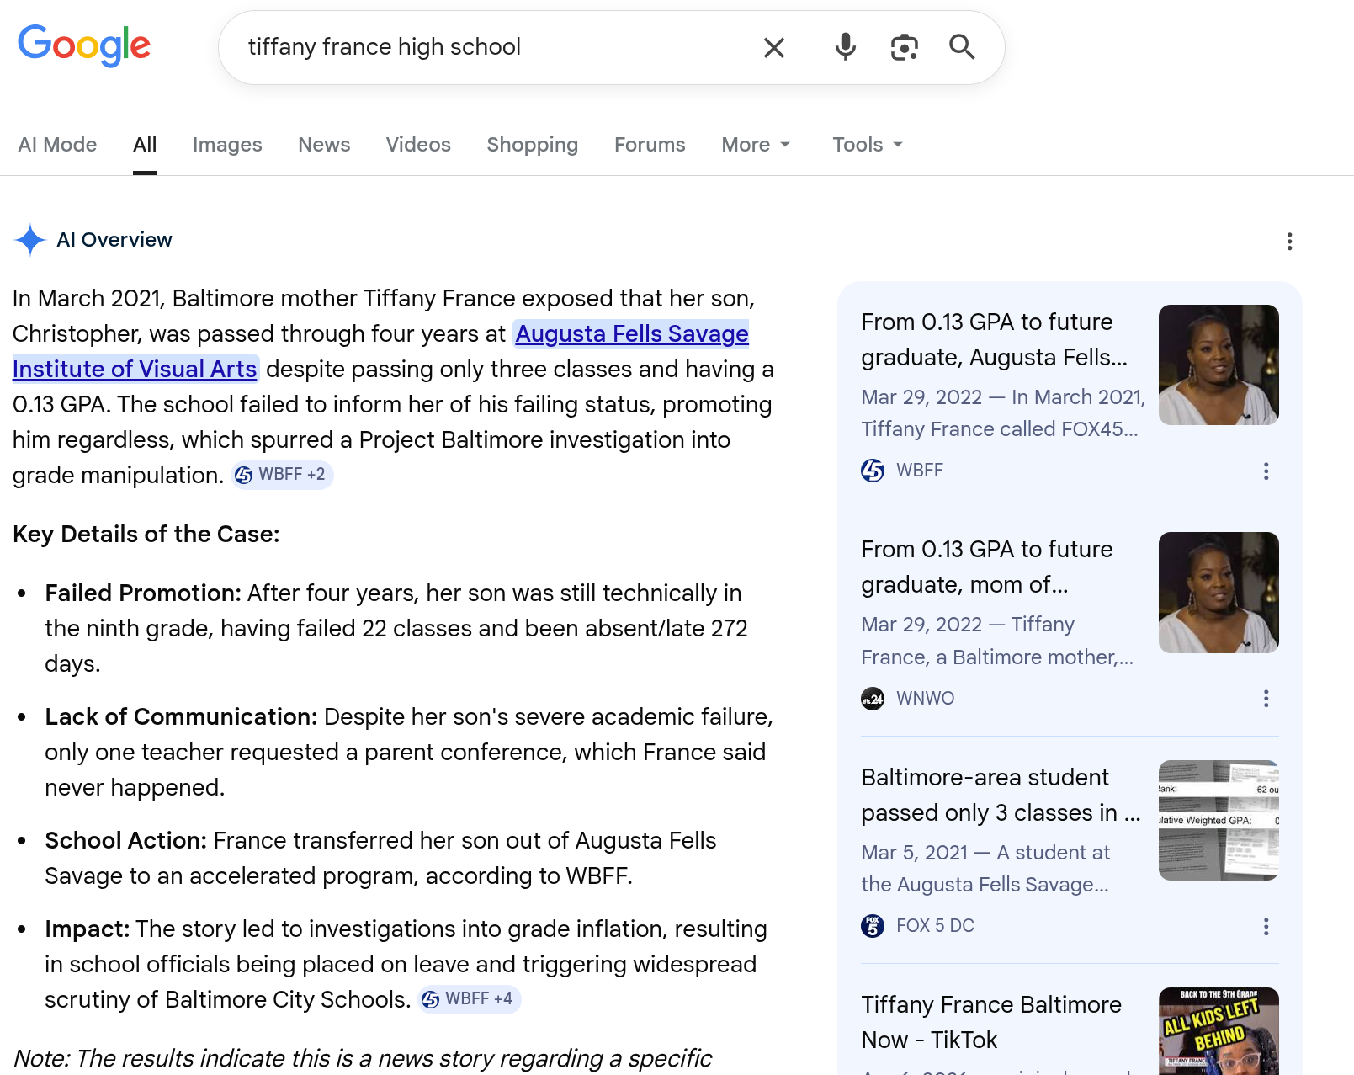Click the AI Overview sparkle icon
Viewport: 1354px width, 1075px height.
click(x=30, y=240)
